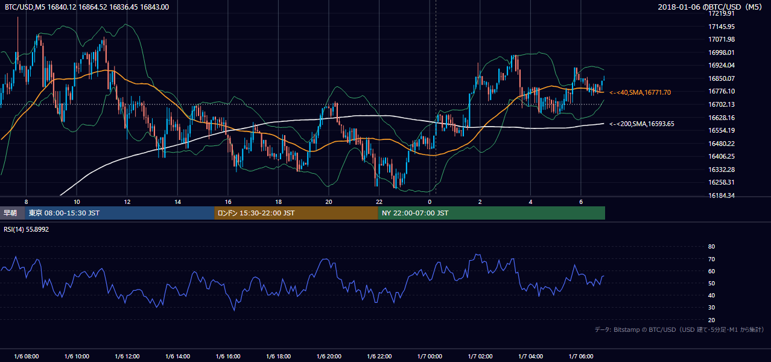Screen dimensions: 771x362
Task: Click the 16258.31 price axis label
Action: (x=721, y=182)
